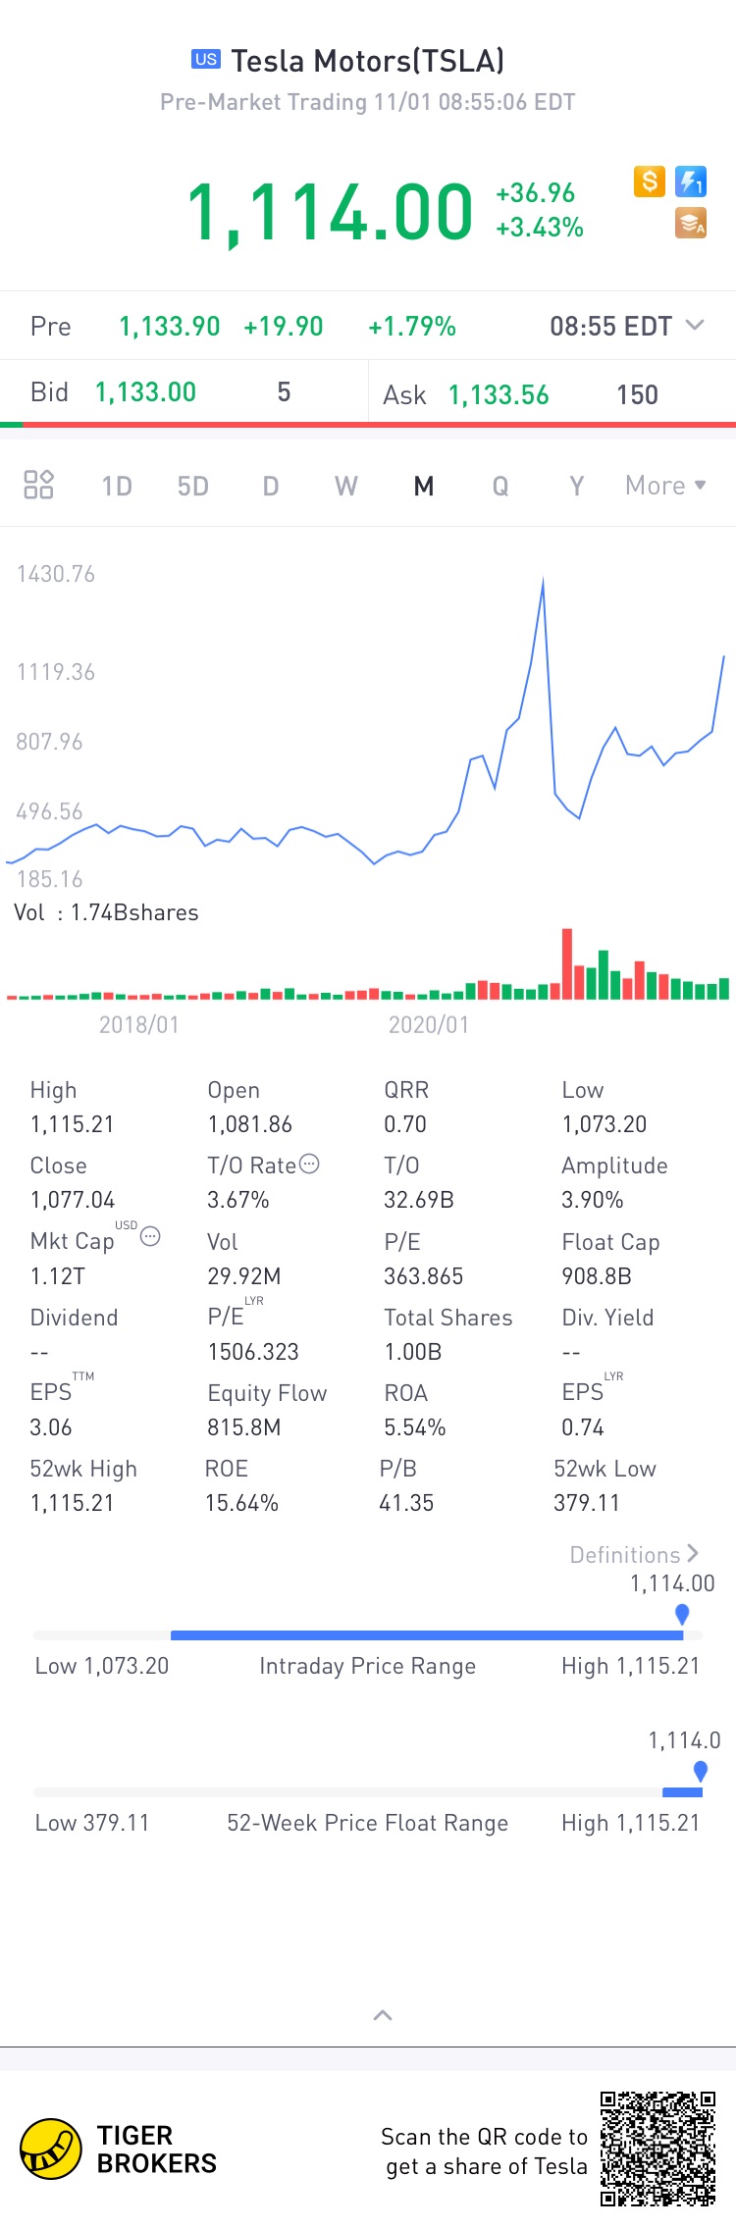
Task: Open the More chart periods dropdown
Action: coord(665,486)
